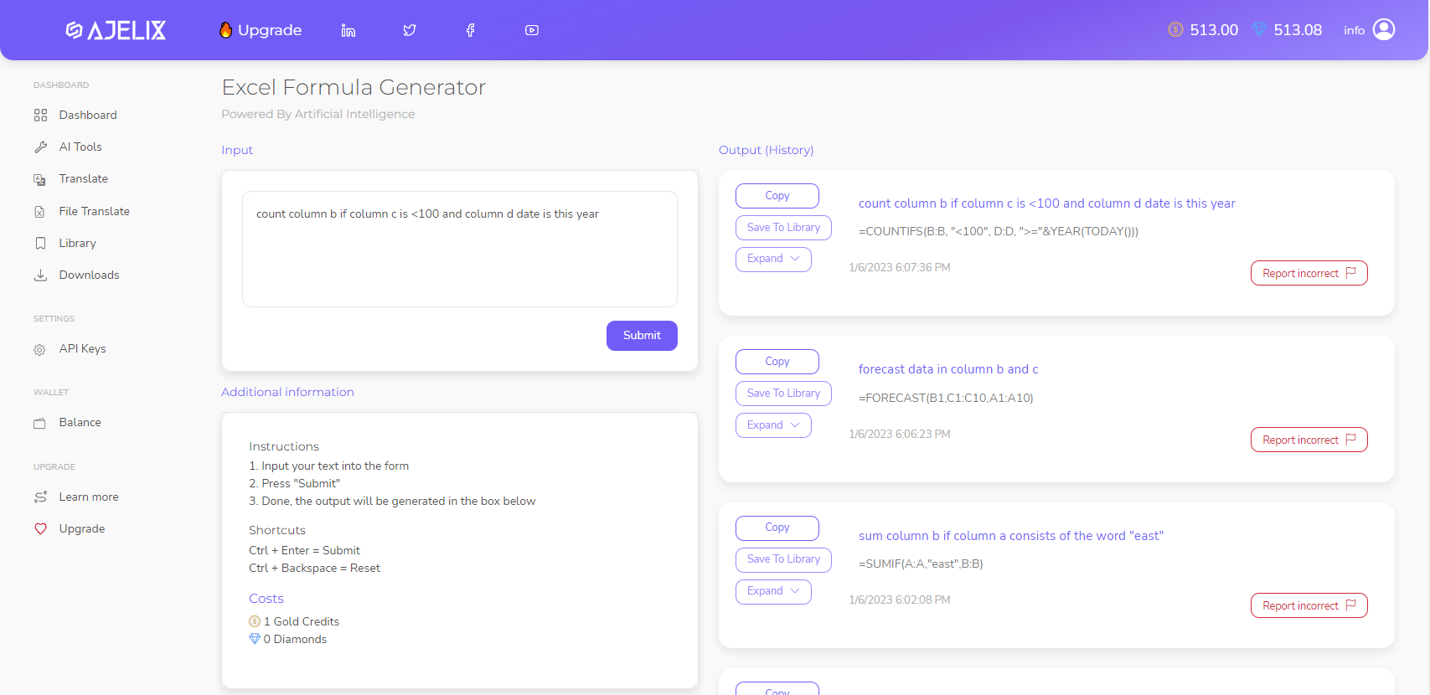Open the YouTube icon link
The image size is (1430, 695).
pyautogui.click(x=532, y=30)
